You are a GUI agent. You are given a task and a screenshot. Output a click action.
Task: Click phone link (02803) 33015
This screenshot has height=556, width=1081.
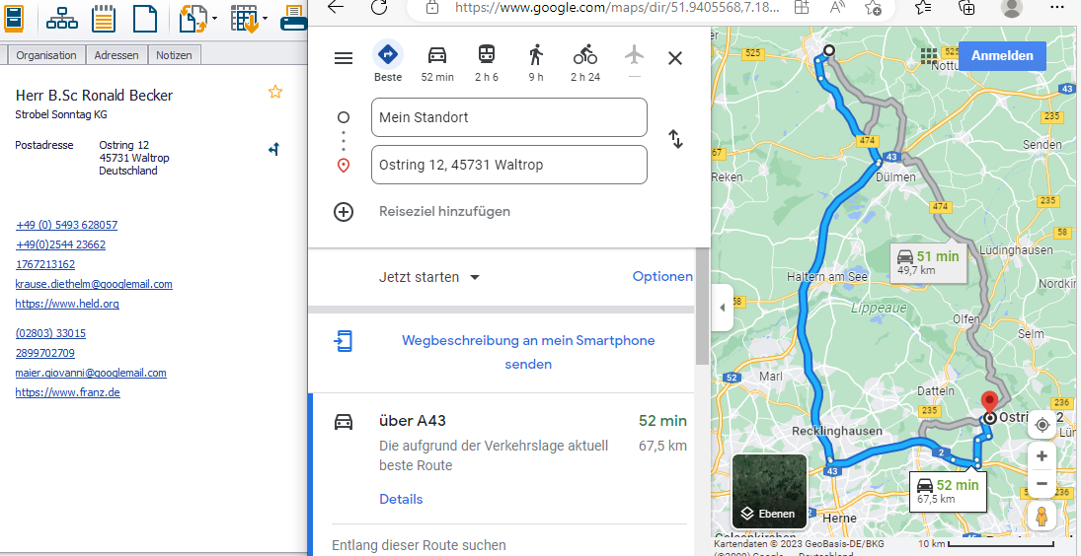click(x=50, y=333)
